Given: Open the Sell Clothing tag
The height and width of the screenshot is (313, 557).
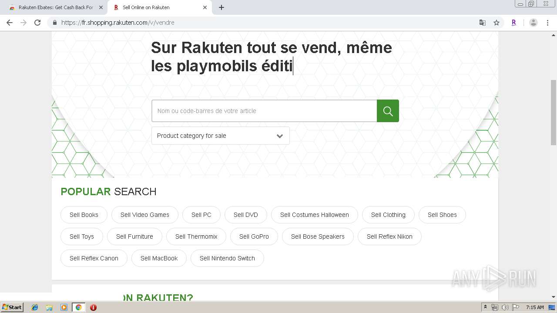Looking at the screenshot, I should [388, 215].
